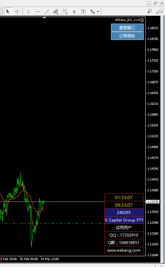
Task: Click the AllView_EA_v1.0 smiley icon
Action: [142, 20]
